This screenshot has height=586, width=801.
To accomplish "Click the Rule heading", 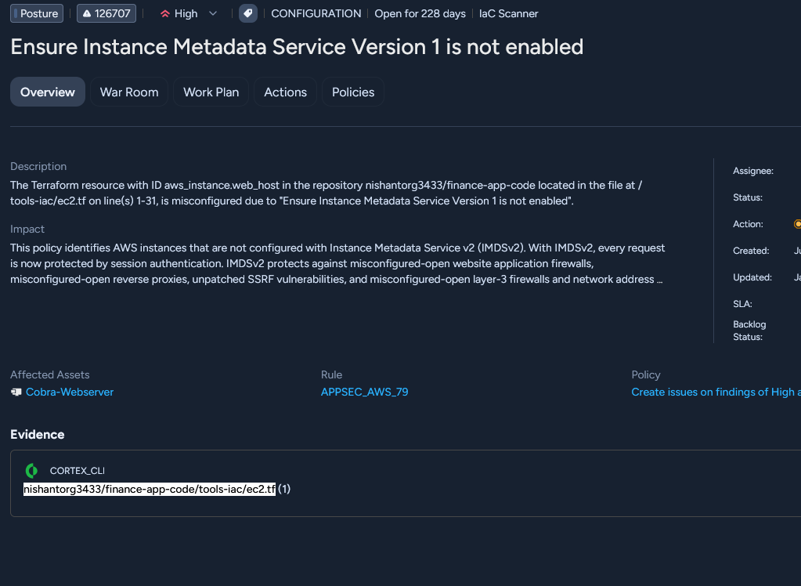I will click(331, 374).
